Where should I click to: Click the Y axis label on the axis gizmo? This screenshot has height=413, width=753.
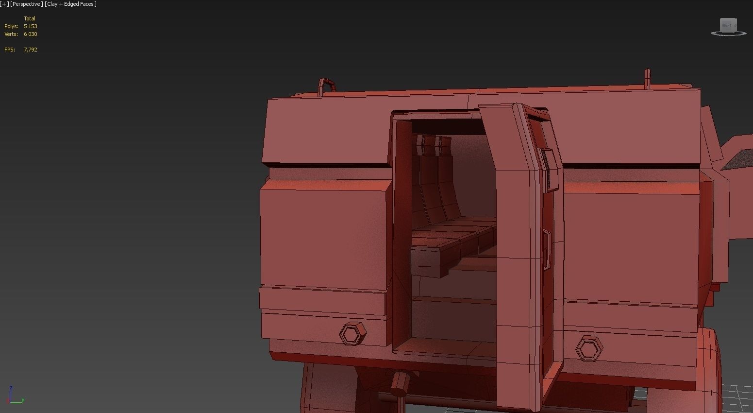pyautogui.click(x=22, y=400)
